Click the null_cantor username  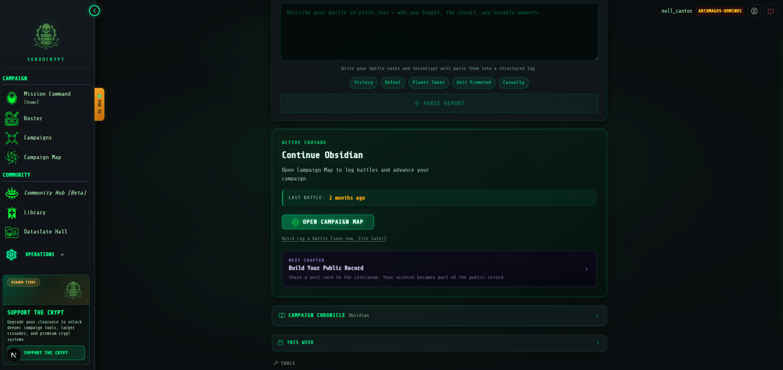[677, 11]
